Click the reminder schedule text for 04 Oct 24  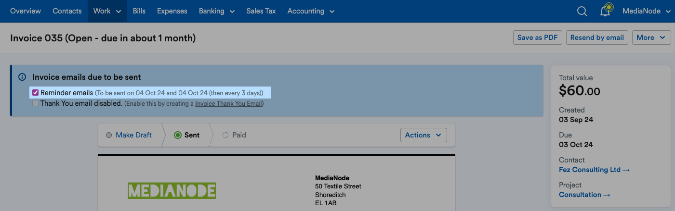179,93
